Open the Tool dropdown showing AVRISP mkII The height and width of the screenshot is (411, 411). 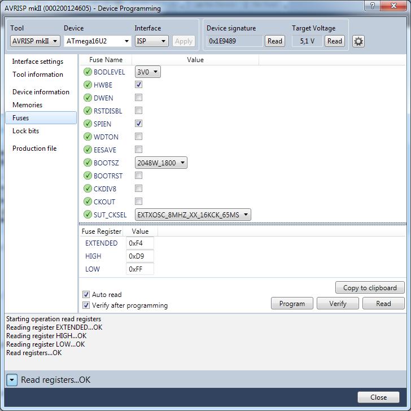pyautogui.click(x=35, y=41)
